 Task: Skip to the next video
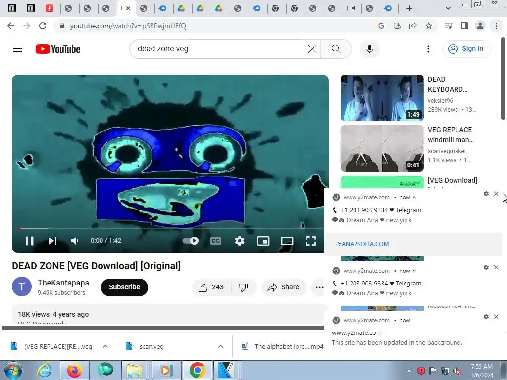point(52,241)
